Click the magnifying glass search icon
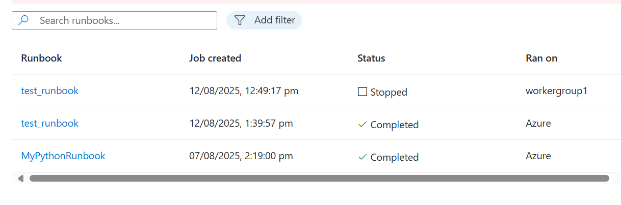This screenshot has height=205, width=621. click(23, 20)
